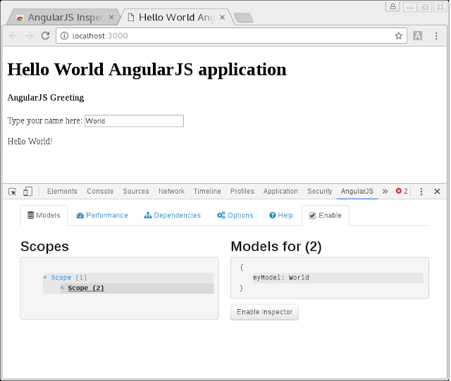Click the AngularJS Inspector extension icon
The width and height of the screenshot is (451, 381).
pos(417,36)
